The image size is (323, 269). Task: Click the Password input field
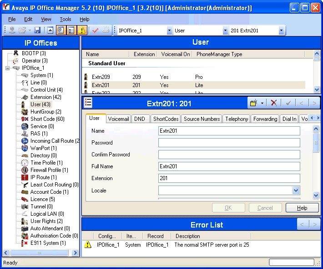point(229,143)
